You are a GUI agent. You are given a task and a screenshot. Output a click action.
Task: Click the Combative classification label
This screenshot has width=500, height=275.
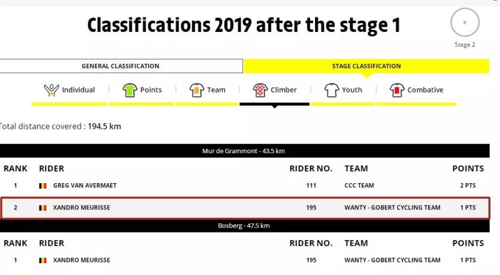[425, 90]
